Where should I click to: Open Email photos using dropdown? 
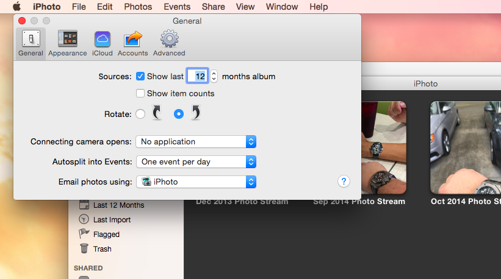click(196, 182)
